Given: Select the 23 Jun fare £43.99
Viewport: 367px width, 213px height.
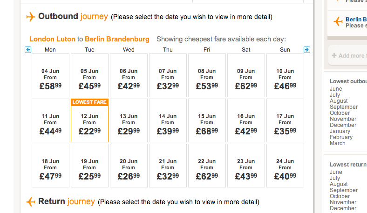Looking at the screenshot, I should tap(246, 168).
